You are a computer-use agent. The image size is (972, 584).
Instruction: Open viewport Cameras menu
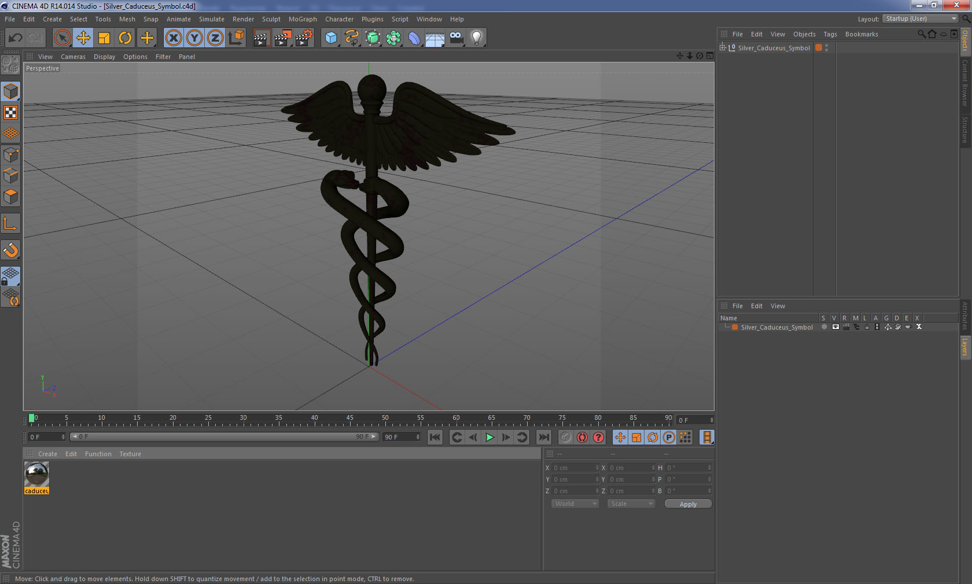[73, 57]
